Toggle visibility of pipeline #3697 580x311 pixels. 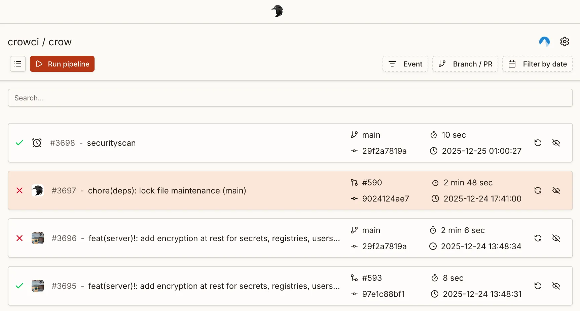556,190
